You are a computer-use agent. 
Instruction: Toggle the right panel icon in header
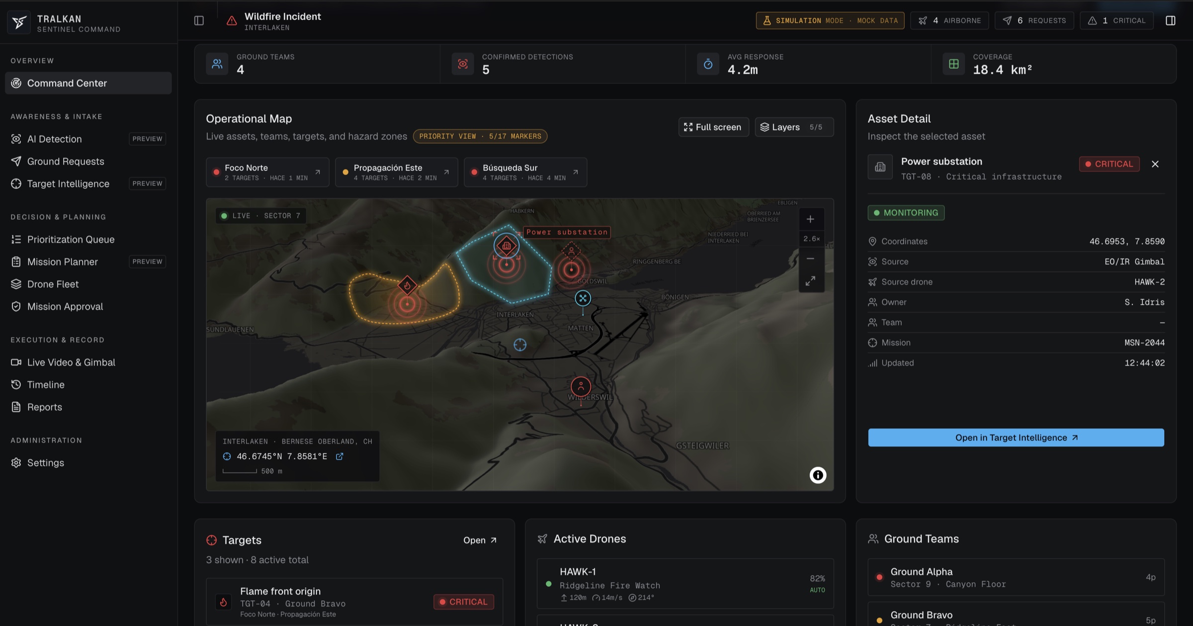coord(1170,21)
